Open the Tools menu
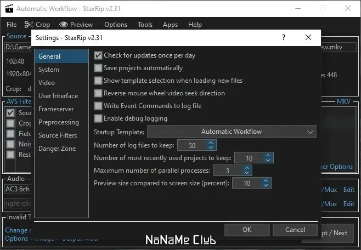 coord(145,25)
